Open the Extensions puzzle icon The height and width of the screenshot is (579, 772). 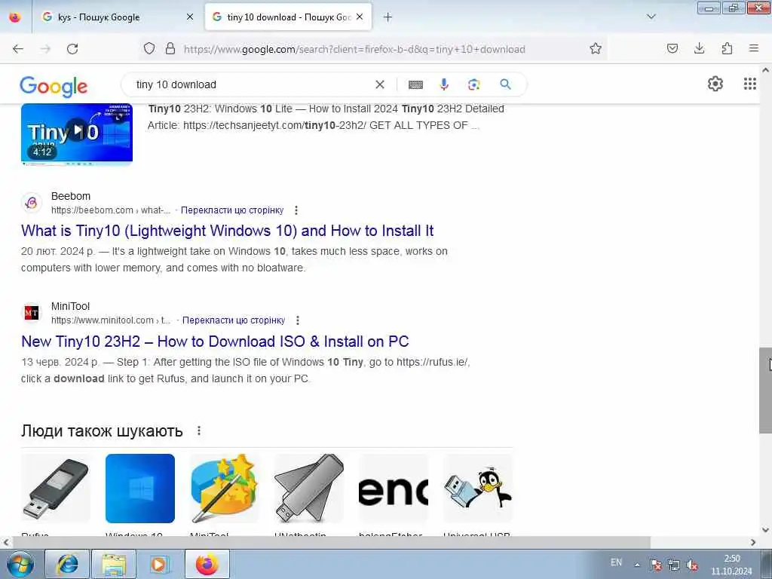pos(727,48)
